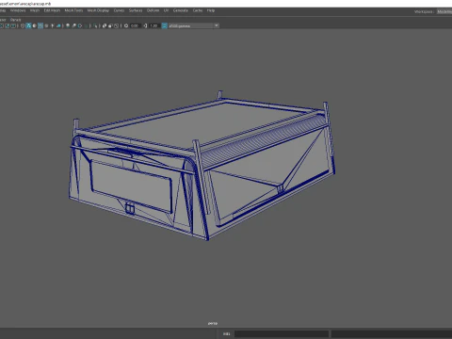The image size is (452, 339).
Task: Open the Workspace Modeling dropdown
Action: point(444,11)
